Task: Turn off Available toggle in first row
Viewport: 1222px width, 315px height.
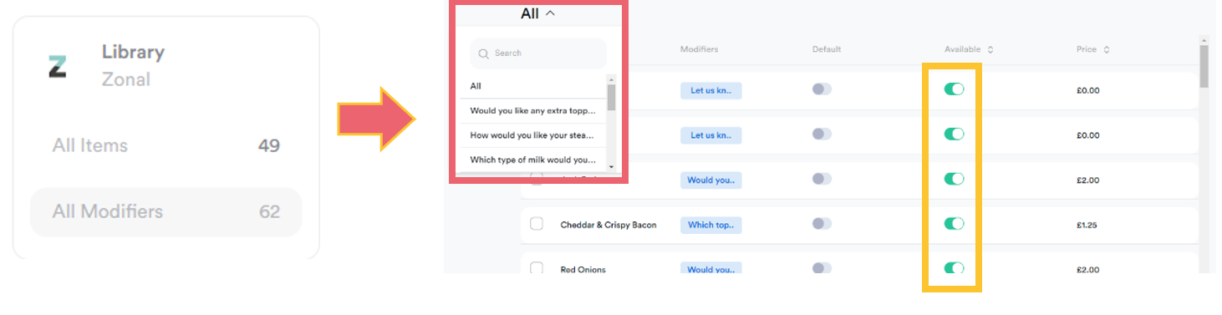Action: [x=954, y=89]
